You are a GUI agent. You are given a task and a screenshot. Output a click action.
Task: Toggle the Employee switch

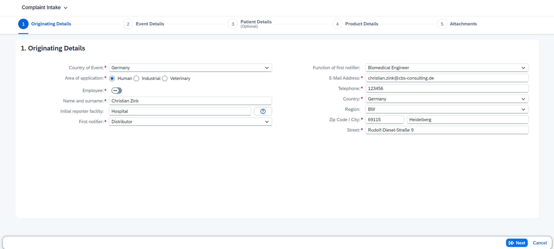pyautogui.click(x=117, y=90)
